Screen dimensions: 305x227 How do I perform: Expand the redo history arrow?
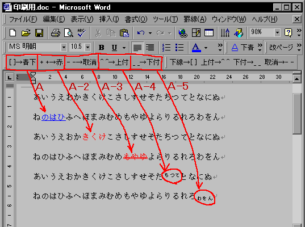tap(170, 33)
